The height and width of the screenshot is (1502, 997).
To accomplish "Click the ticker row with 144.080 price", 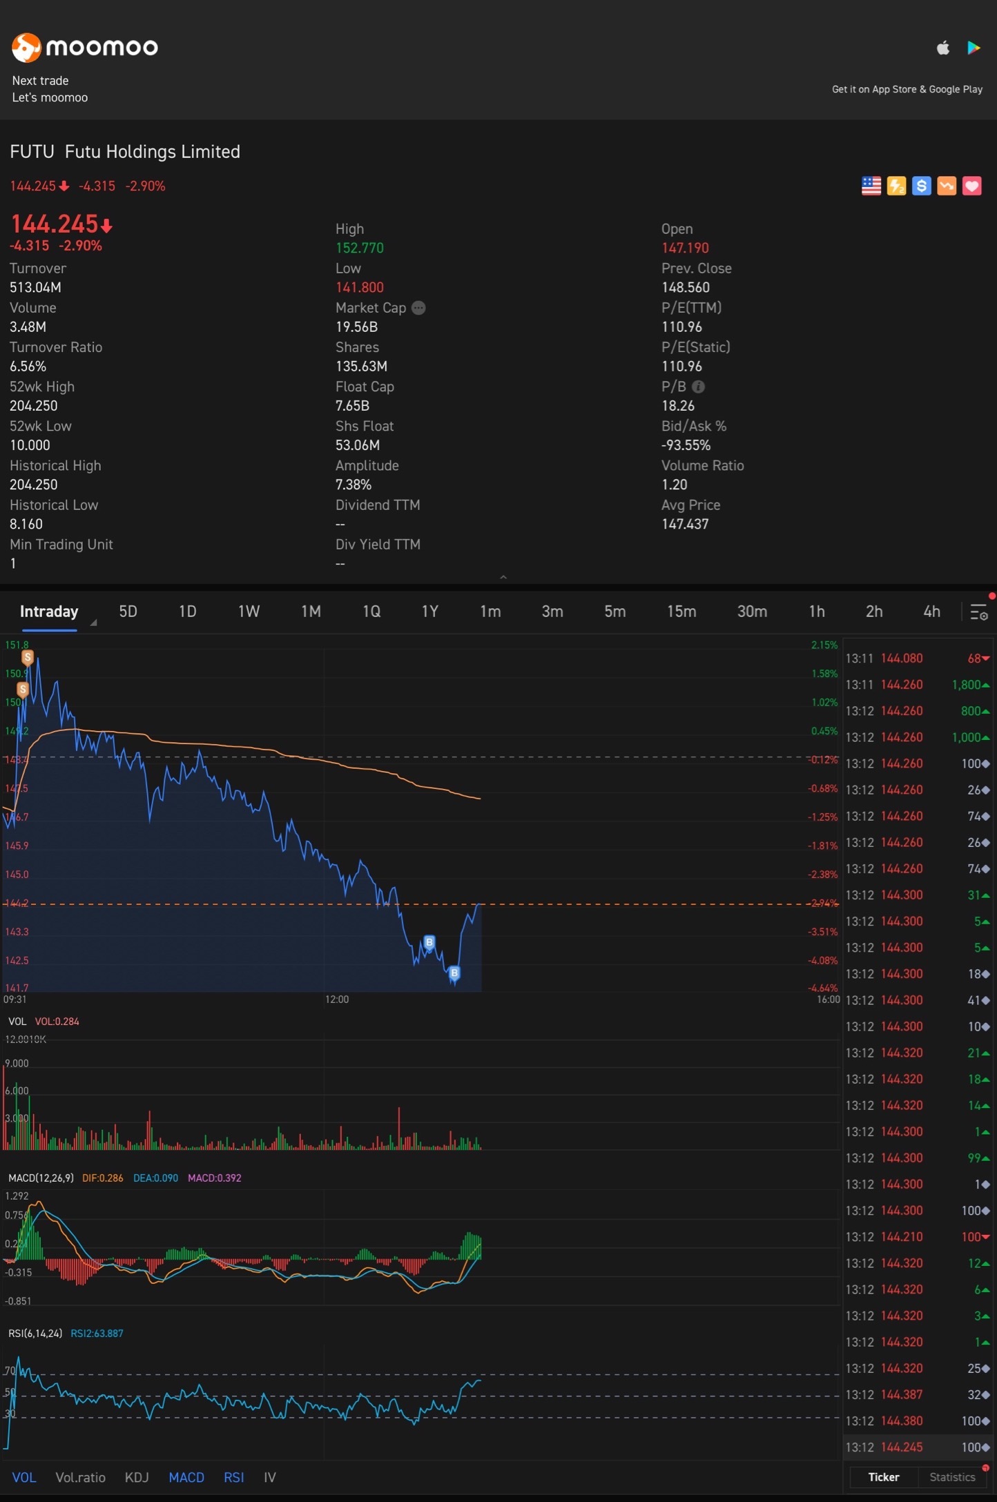I will 918,658.
